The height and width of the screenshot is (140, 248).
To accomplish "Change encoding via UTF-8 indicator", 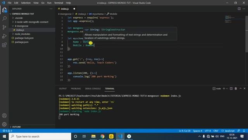I will 208,131.
